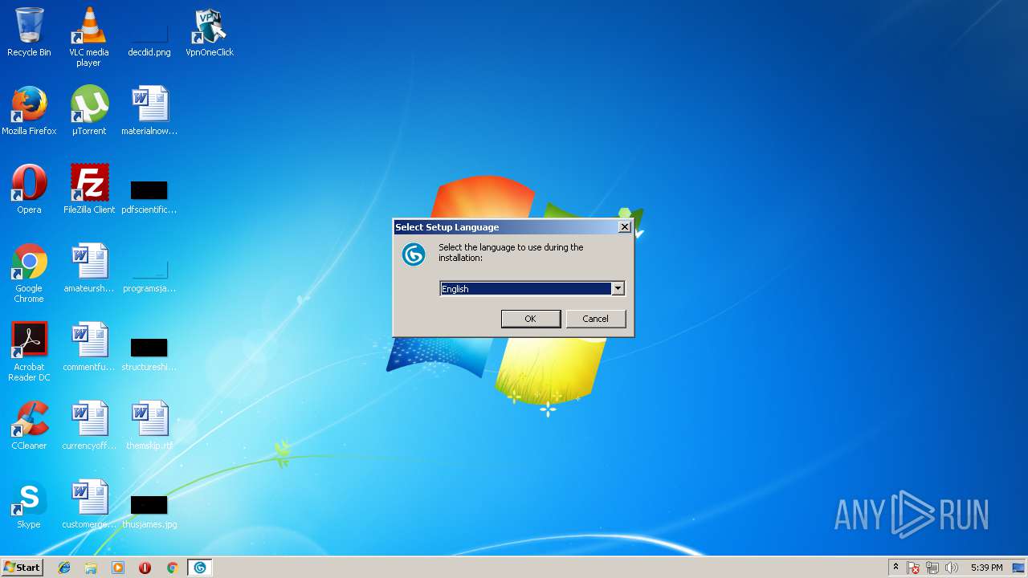The image size is (1028, 578).
Task: Open the language dropdown arrow
Action: point(618,289)
